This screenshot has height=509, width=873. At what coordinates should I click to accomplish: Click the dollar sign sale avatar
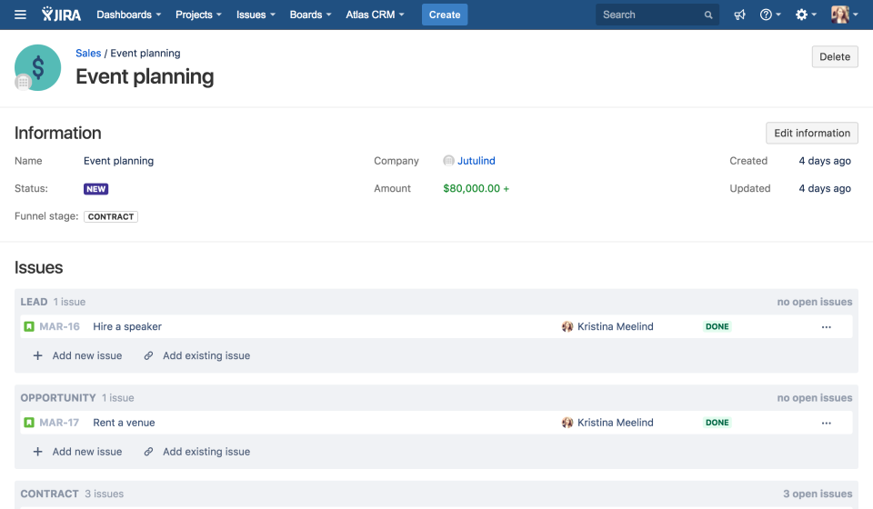pos(38,67)
